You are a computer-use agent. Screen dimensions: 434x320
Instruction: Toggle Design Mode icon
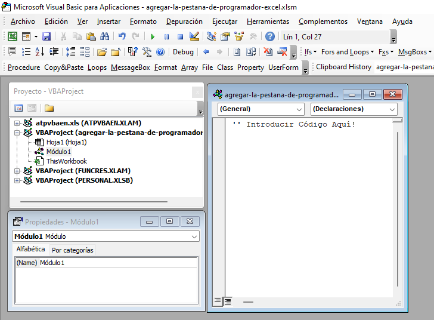[x=194, y=36]
